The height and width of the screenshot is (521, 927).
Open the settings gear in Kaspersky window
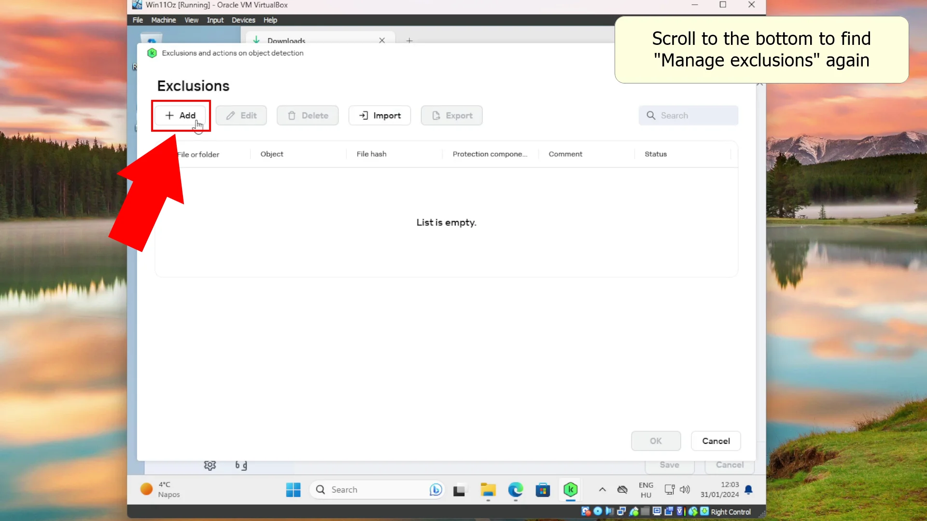click(210, 465)
